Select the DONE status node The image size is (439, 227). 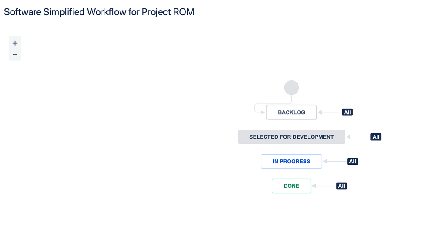[x=291, y=186]
